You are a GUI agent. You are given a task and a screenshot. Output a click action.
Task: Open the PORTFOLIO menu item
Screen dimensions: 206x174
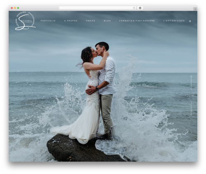pos(48,21)
